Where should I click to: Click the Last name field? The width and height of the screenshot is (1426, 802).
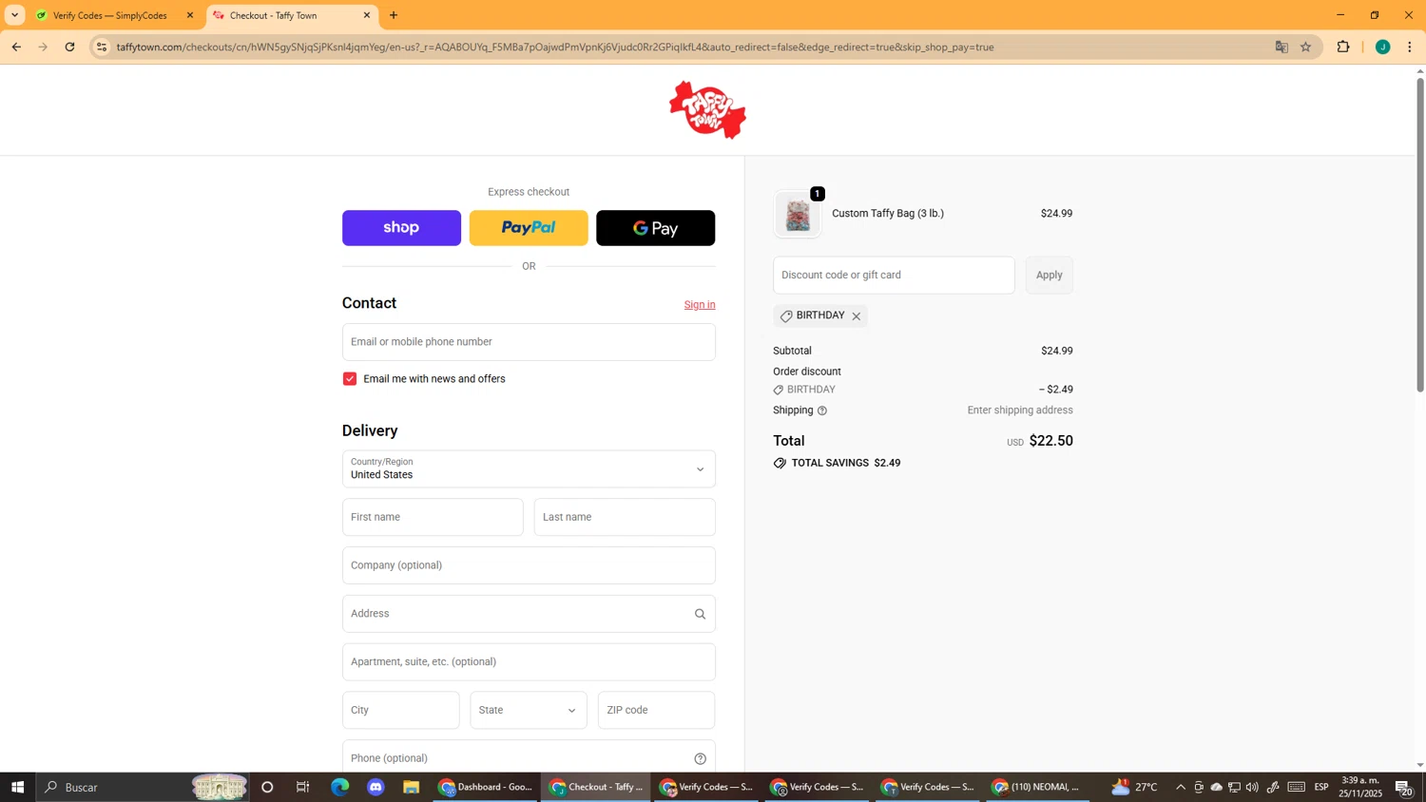pyautogui.click(x=625, y=517)
